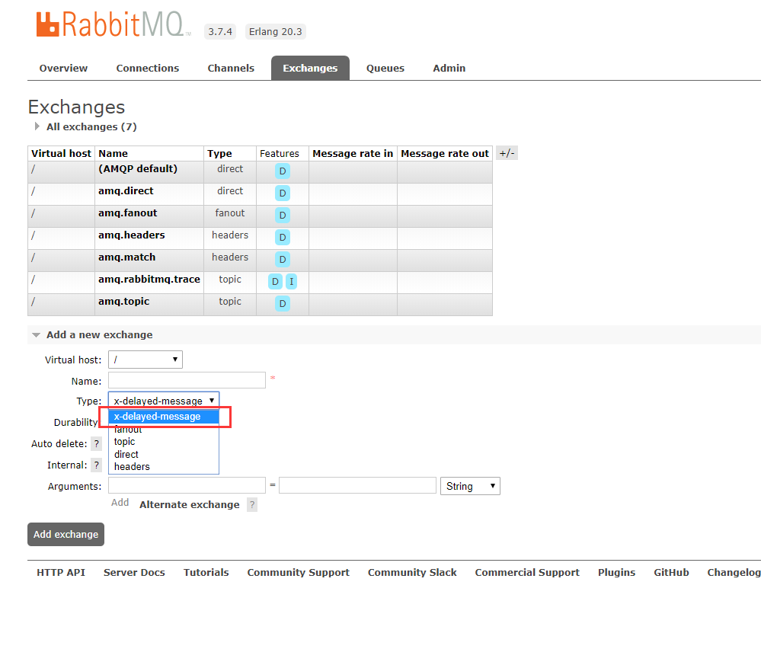The image size is (761, 665).
Task: Sort by the Name column header
Action: click(x=113, y=153)
